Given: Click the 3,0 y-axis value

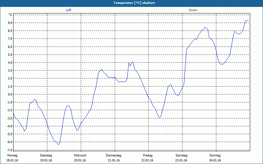Looking at the screenshot, I should pyautogui.click(x=10, y=71).
